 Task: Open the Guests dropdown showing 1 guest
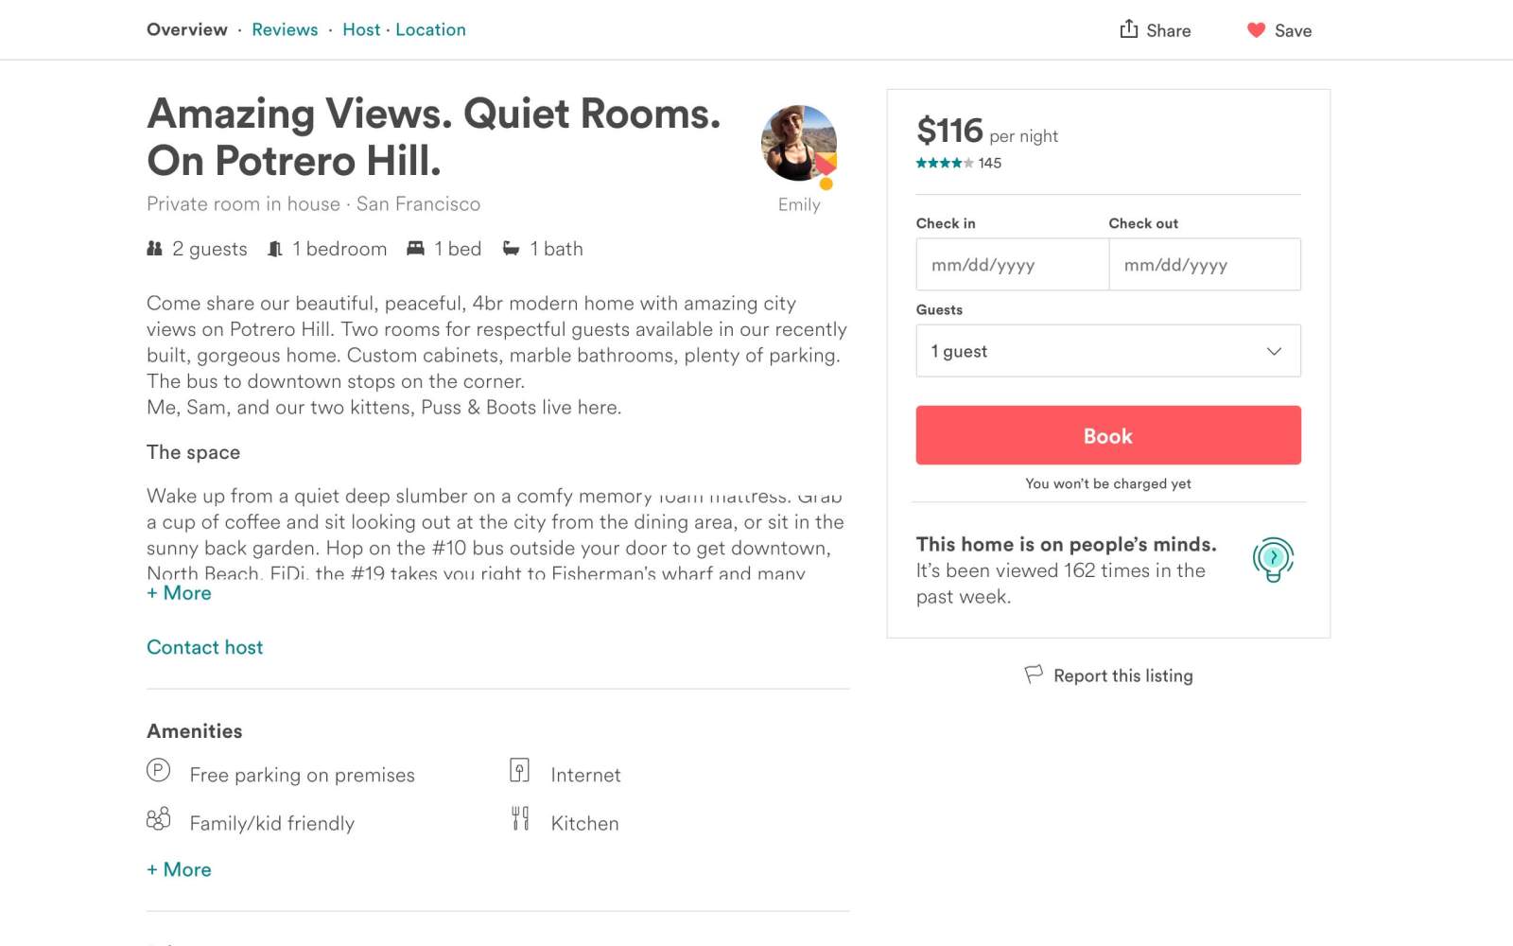point(1107,350)
